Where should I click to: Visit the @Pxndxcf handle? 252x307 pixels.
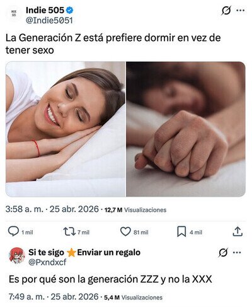(x=47, y=262)
